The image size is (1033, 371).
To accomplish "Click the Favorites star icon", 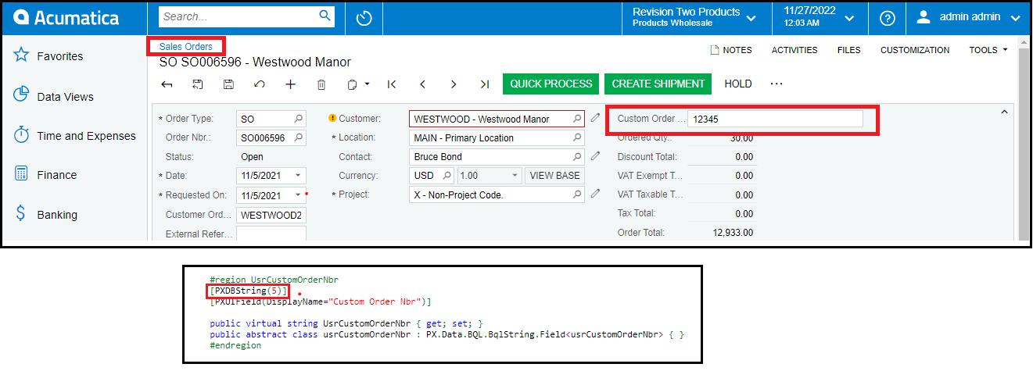I will click(x=21, y=55).
